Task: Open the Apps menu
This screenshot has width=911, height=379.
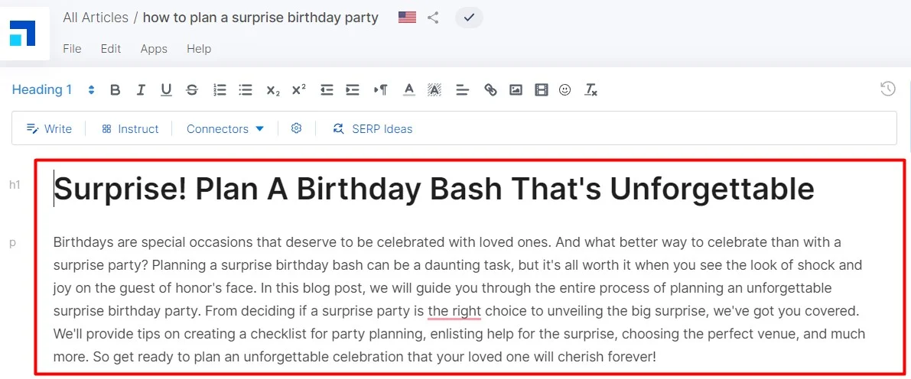Action: coord(154,49)
